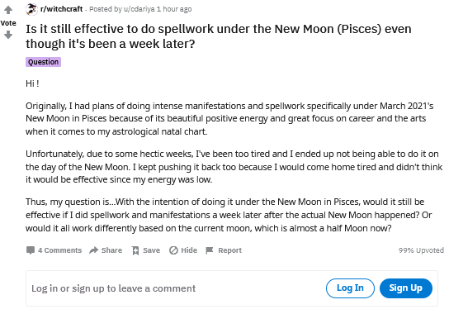The image size is (449, 314).
Task: Click the leave a comment prompt box
Action: coord(232,288)
